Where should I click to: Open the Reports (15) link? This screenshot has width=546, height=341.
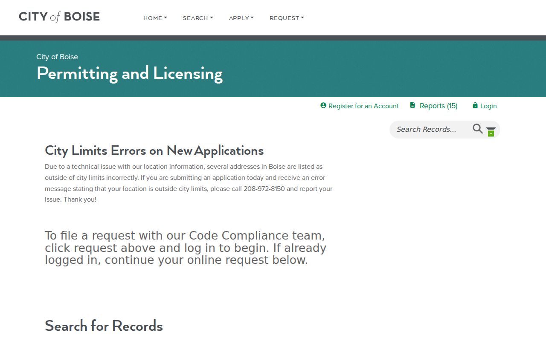pos(439,106)
